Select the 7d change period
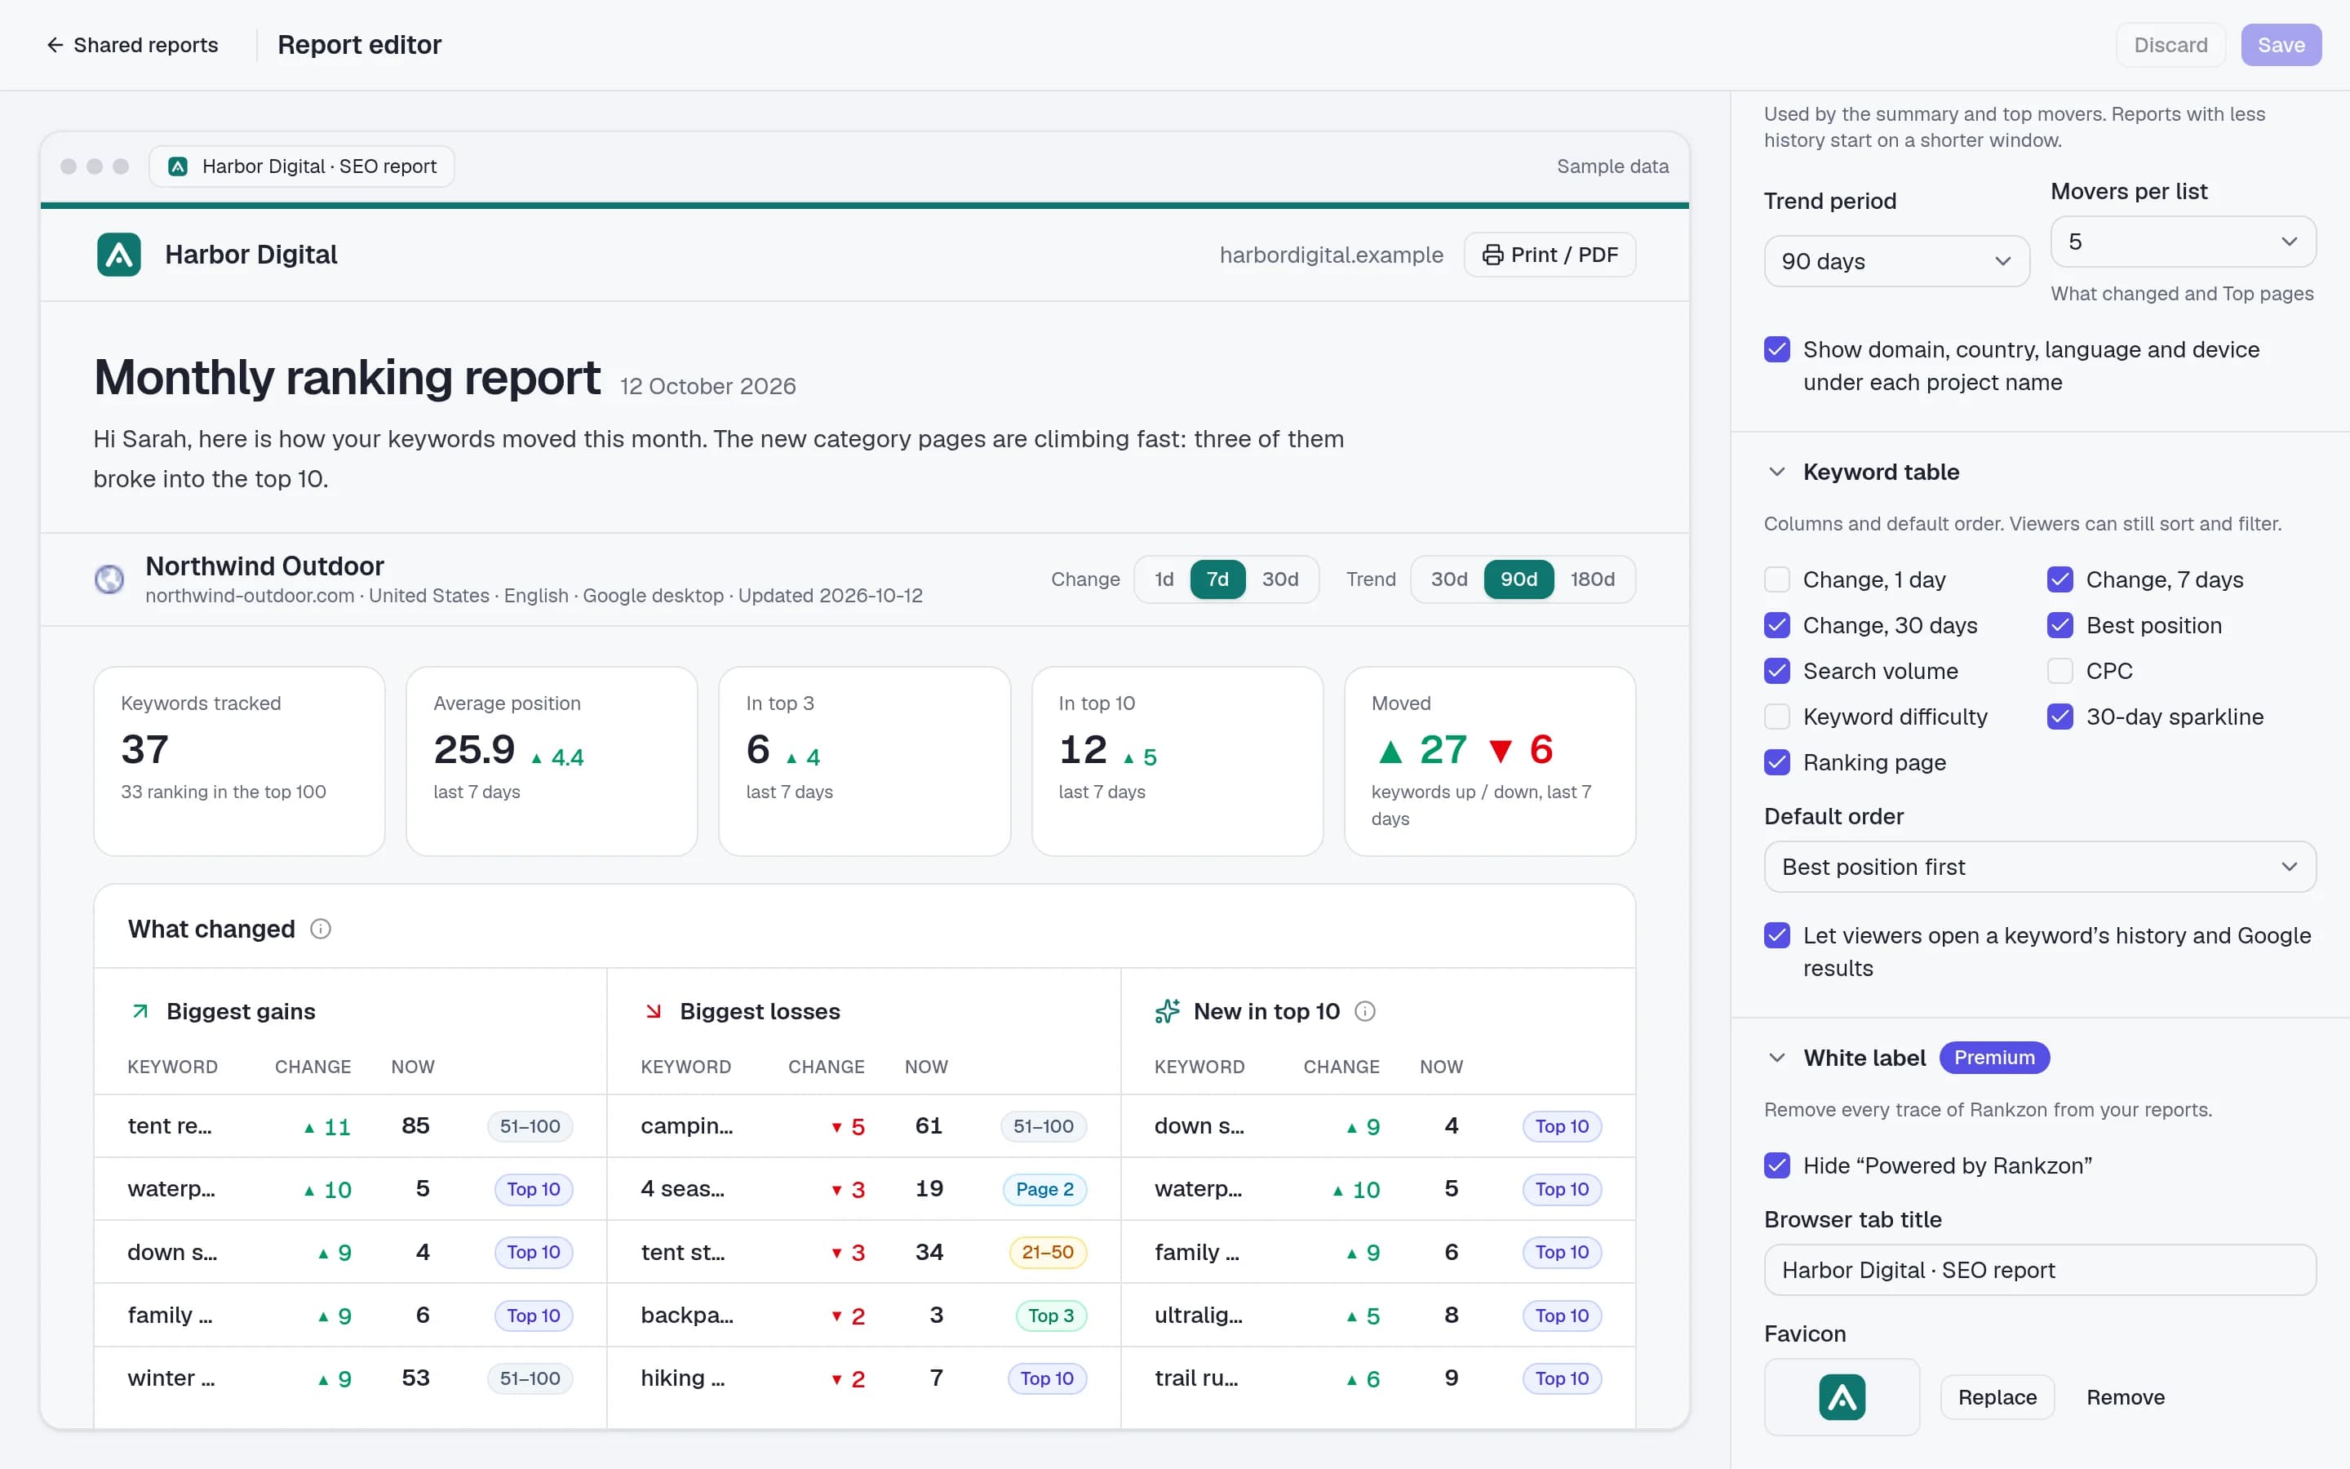This screenshot has width=2350, height=1469. tap(1217, 579)
